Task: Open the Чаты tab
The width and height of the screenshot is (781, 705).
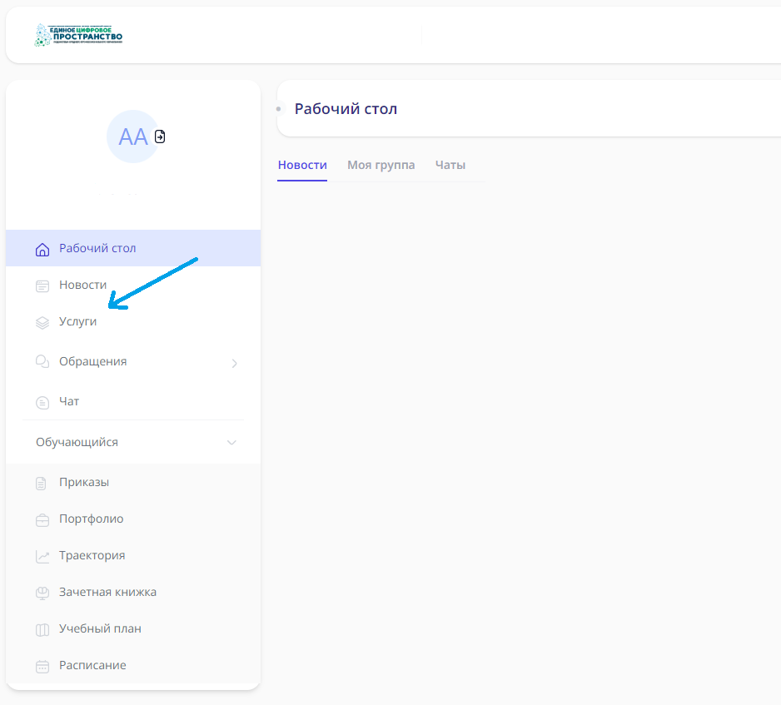Action: (x=450, y=165)
